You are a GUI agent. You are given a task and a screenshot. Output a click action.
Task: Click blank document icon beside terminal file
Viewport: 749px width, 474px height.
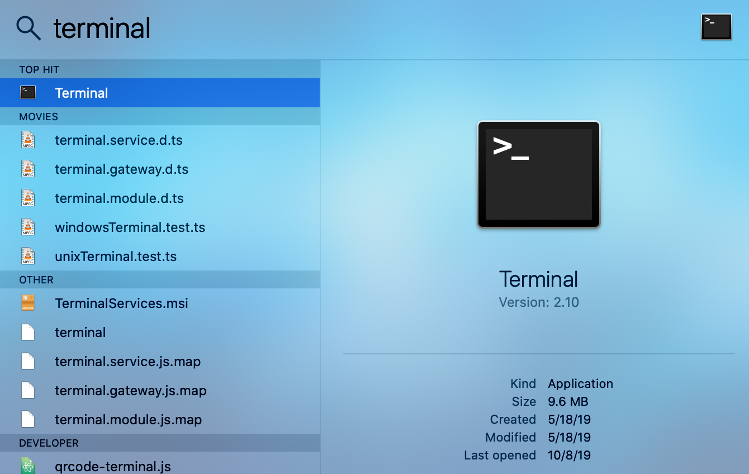click(x=28, y=332)
